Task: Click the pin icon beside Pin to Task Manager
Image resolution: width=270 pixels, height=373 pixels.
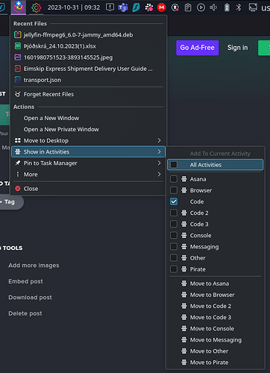Action: click(18, 163)
